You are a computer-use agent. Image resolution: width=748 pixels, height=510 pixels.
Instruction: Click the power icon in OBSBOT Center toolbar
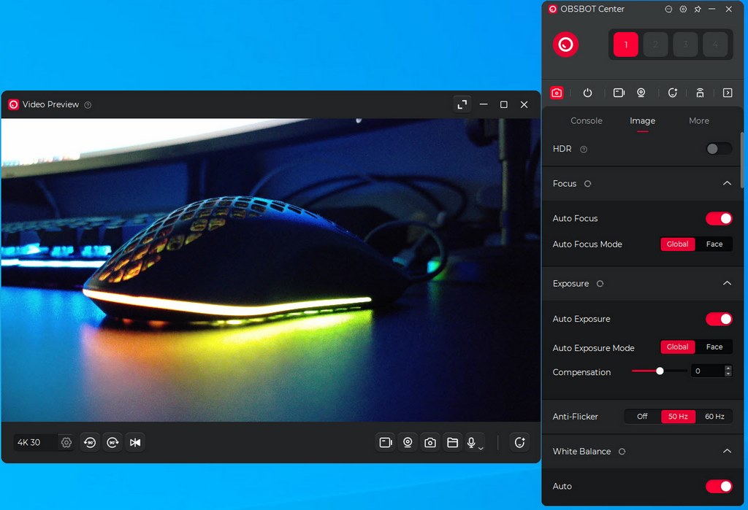[x=588, y=93]
